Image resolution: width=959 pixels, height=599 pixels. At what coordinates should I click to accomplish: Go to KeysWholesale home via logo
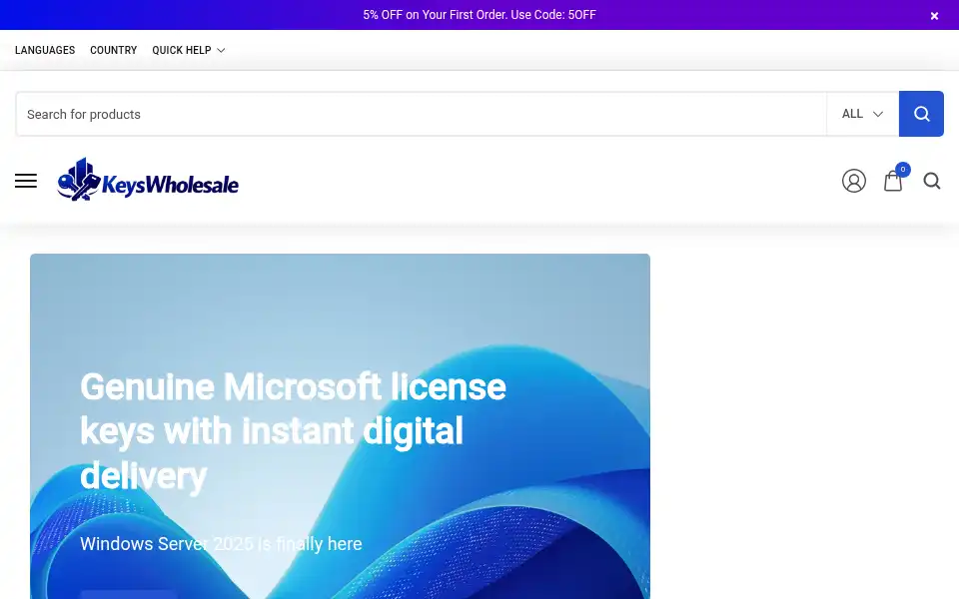(148, 180)
